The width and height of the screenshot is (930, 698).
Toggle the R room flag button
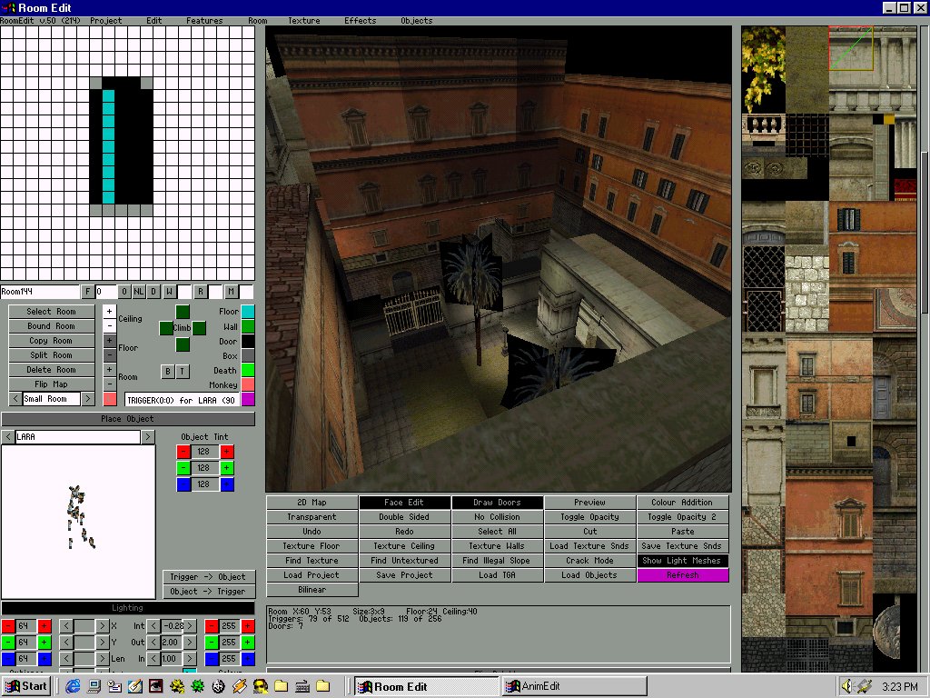click(201, 292)
